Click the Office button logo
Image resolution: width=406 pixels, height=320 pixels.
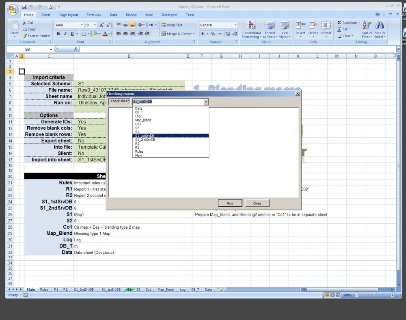[x=13, y=10]
